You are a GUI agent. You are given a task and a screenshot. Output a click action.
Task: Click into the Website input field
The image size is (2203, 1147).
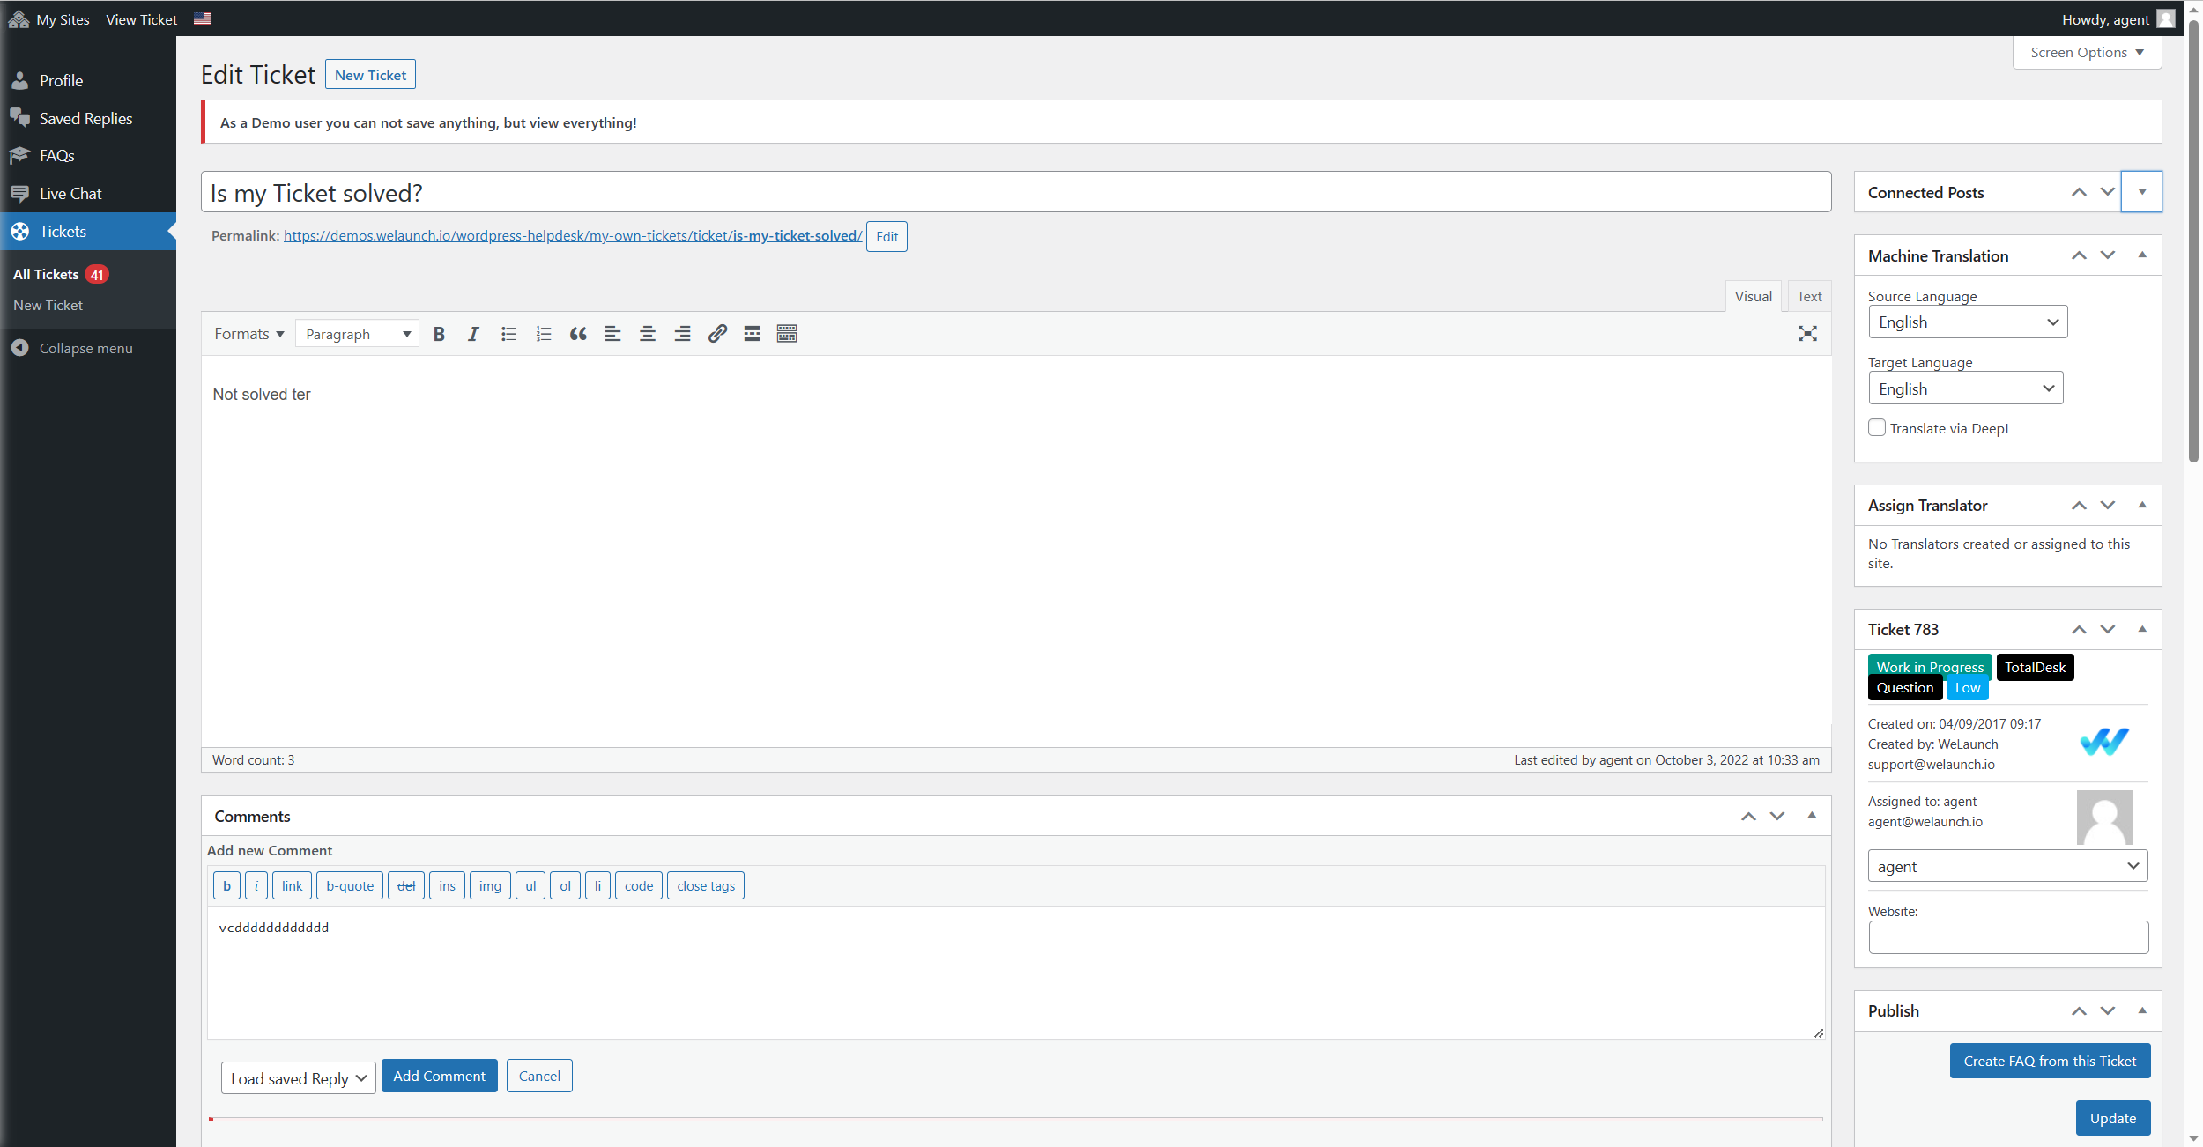tap(2007, 937)
